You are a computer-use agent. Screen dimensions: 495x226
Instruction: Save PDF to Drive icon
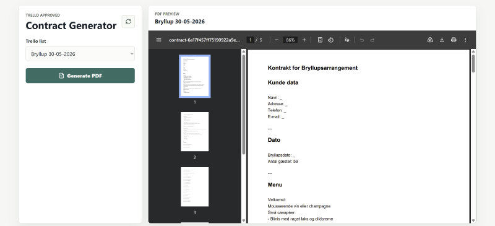point(430,40)
